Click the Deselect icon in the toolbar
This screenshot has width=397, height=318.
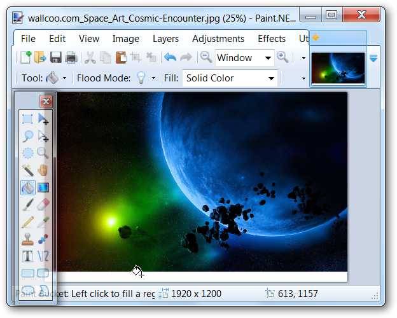click(x=151, y=57)
